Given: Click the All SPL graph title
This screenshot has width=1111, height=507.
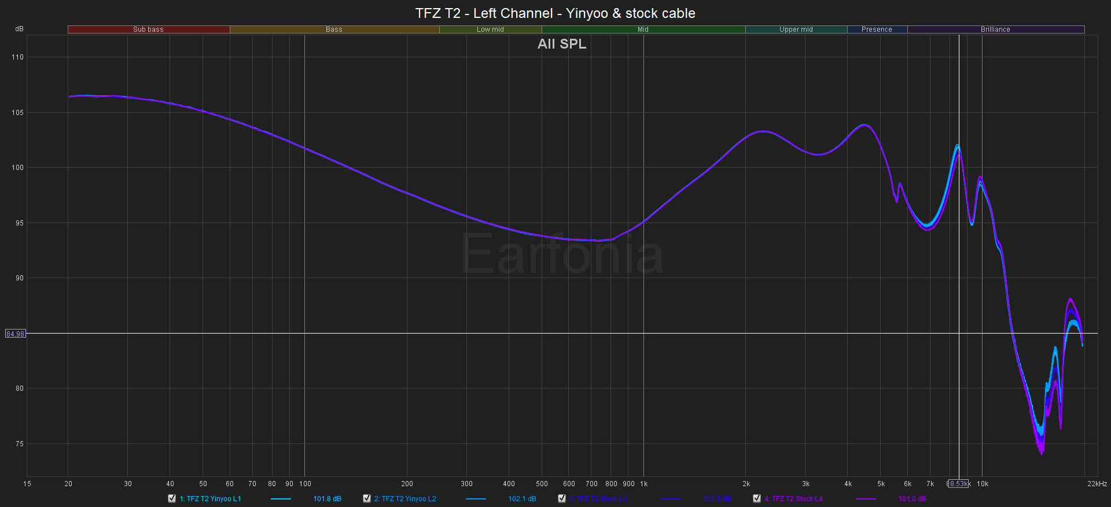Looking at the screenshot, I should coord(562,44).
